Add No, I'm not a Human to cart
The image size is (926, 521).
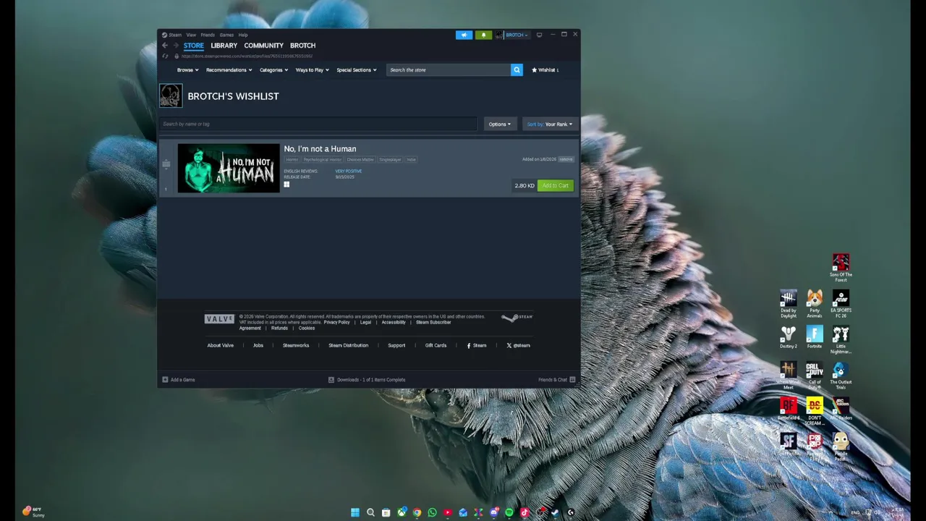pyautogui.click(x=556, y=186)
